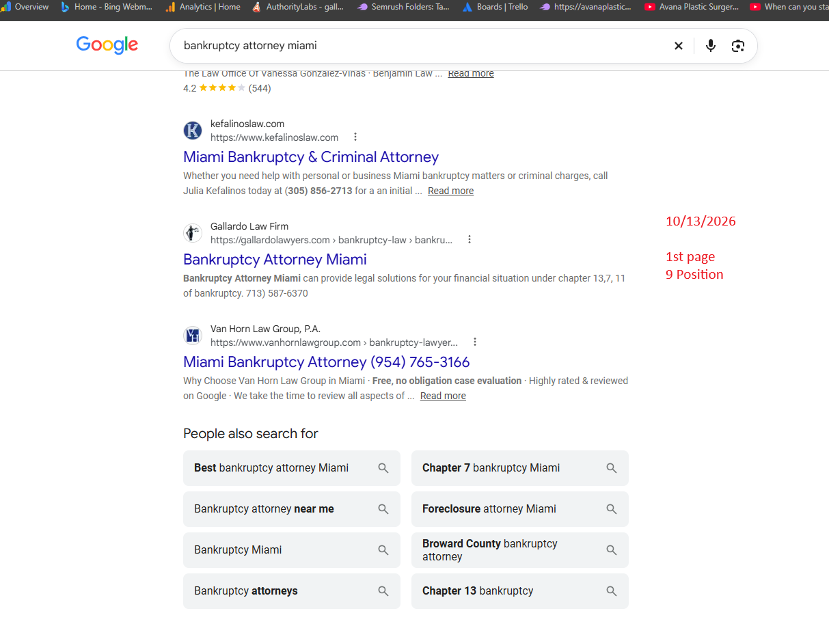The image size is (829, 639).
Task: Click Gallardo Law Firm site favicon
Action: pos(193,233)
